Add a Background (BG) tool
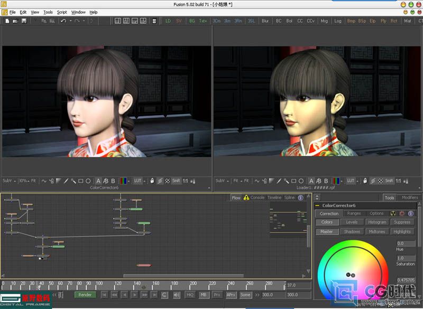423x309 pixels. pos(192,21)
